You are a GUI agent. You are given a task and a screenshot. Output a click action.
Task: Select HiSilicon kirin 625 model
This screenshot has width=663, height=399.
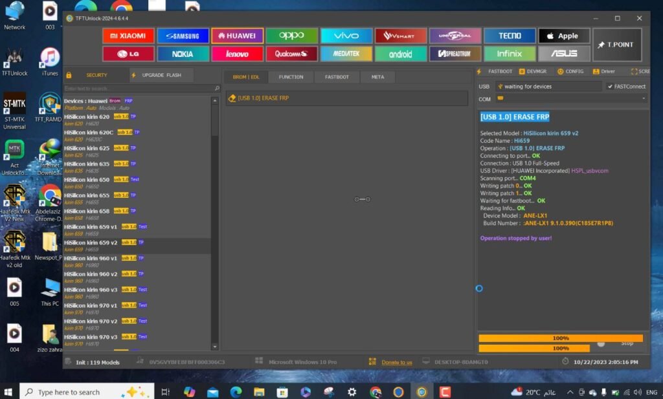click(x=137, y=151)
